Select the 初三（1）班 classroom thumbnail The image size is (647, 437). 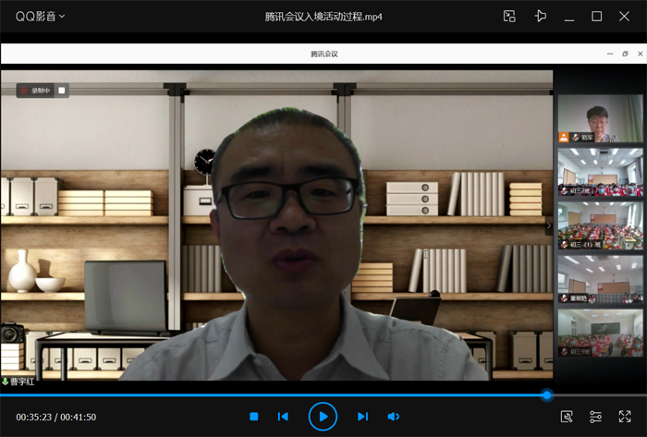(601, 225)
